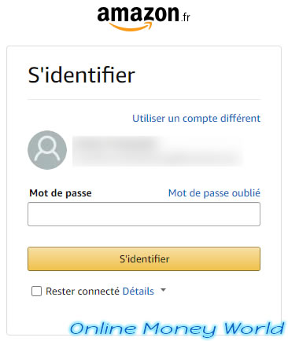The image size is (288, 341).
Task: Click the grey user avatar icon
Action: coord(47,150)
